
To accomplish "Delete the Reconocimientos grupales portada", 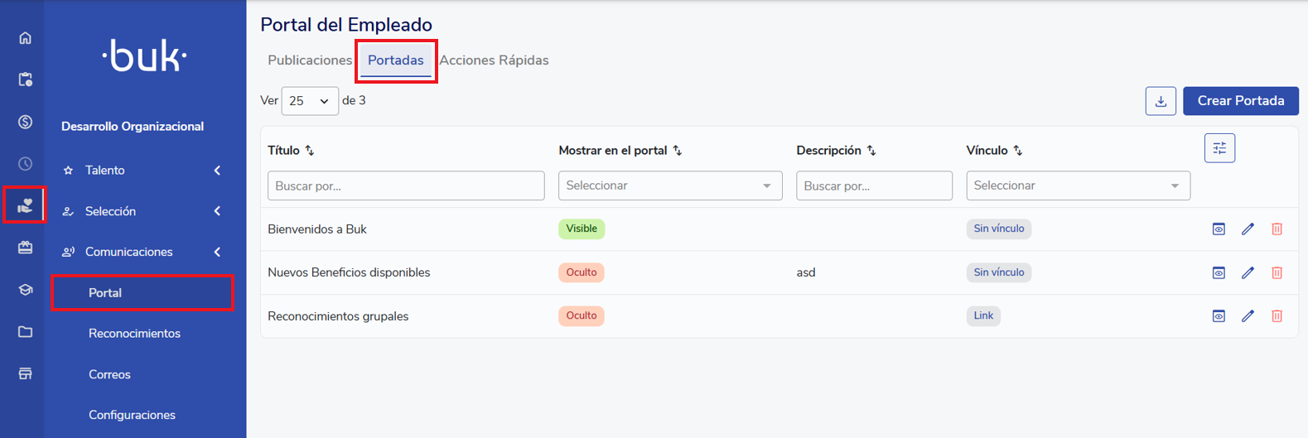I will [1277, 316].
